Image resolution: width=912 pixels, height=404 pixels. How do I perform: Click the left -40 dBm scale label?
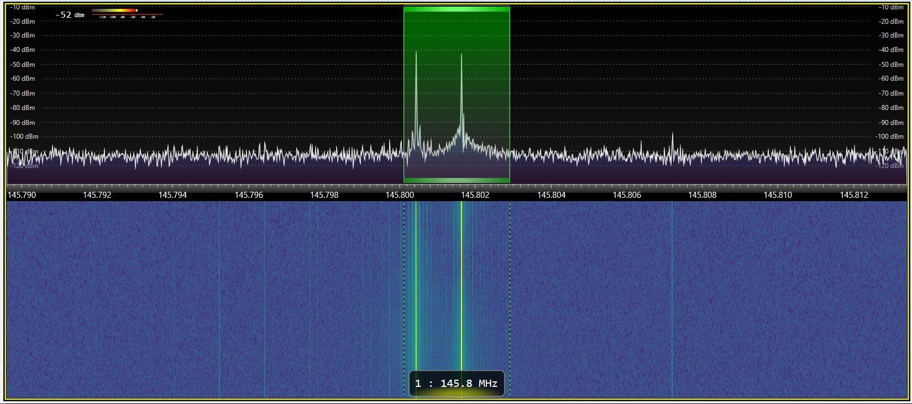pyautogui.click(x=23, y=50)
